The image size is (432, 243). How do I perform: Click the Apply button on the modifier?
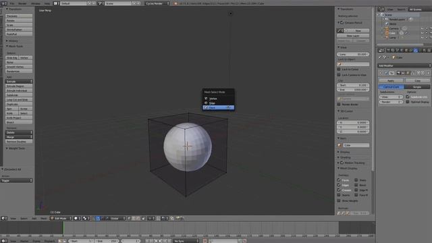(x=391, y=80)
